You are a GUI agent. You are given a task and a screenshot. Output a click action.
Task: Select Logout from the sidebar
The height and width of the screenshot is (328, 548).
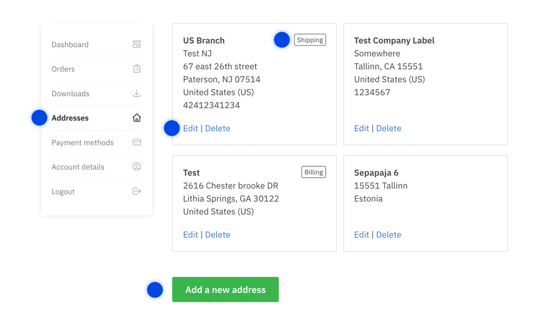[63, 191]
